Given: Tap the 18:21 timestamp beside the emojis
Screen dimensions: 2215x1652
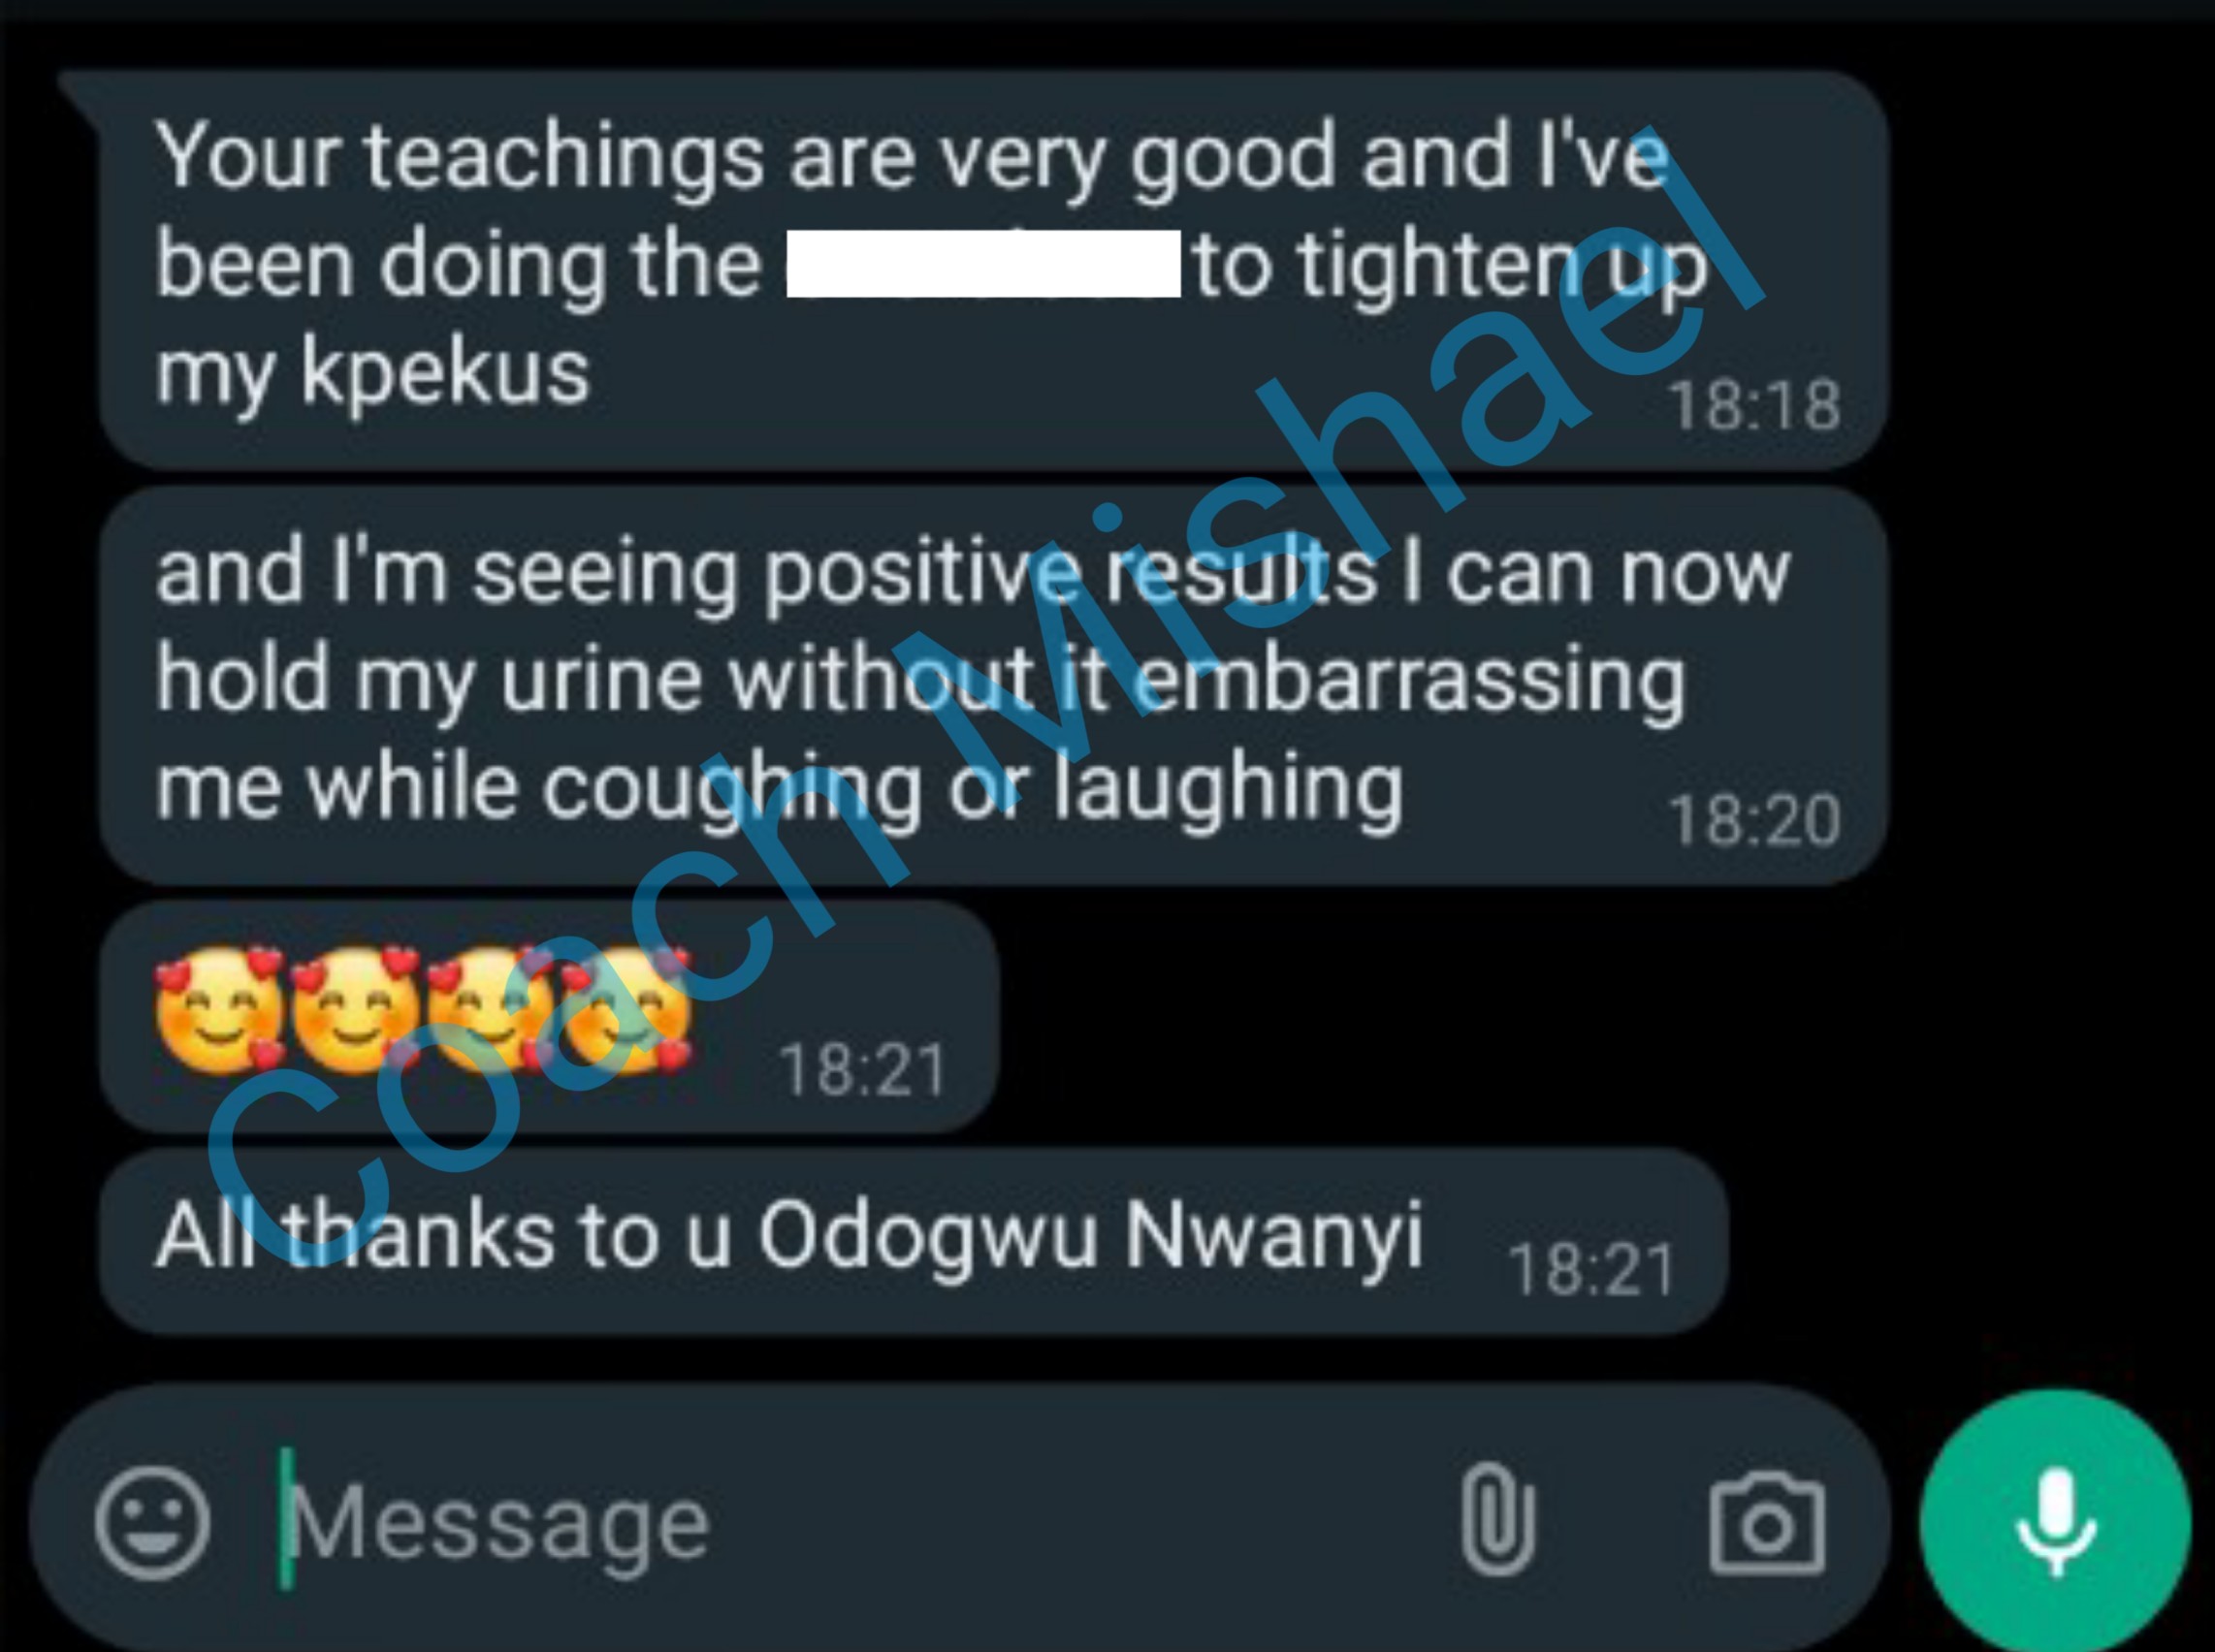Looking at the screenshot, I should (x=862, y=1070).
